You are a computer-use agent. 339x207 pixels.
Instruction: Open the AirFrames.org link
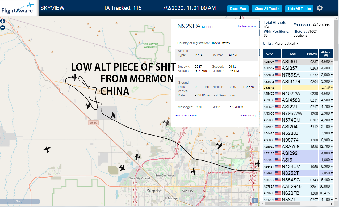point(248,116)
